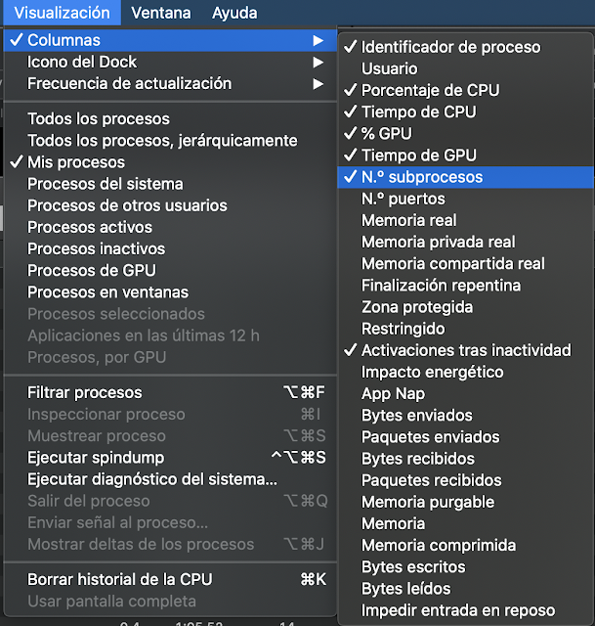
Task: Enable the Memoria comprimida column
Action: (439, 546)
